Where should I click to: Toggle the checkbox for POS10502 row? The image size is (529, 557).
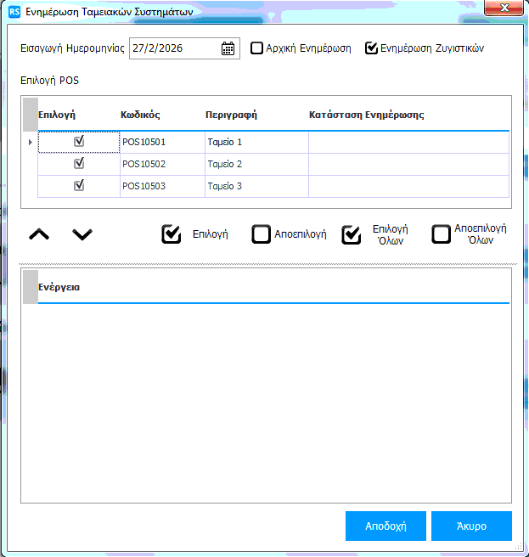coord(80,164)
